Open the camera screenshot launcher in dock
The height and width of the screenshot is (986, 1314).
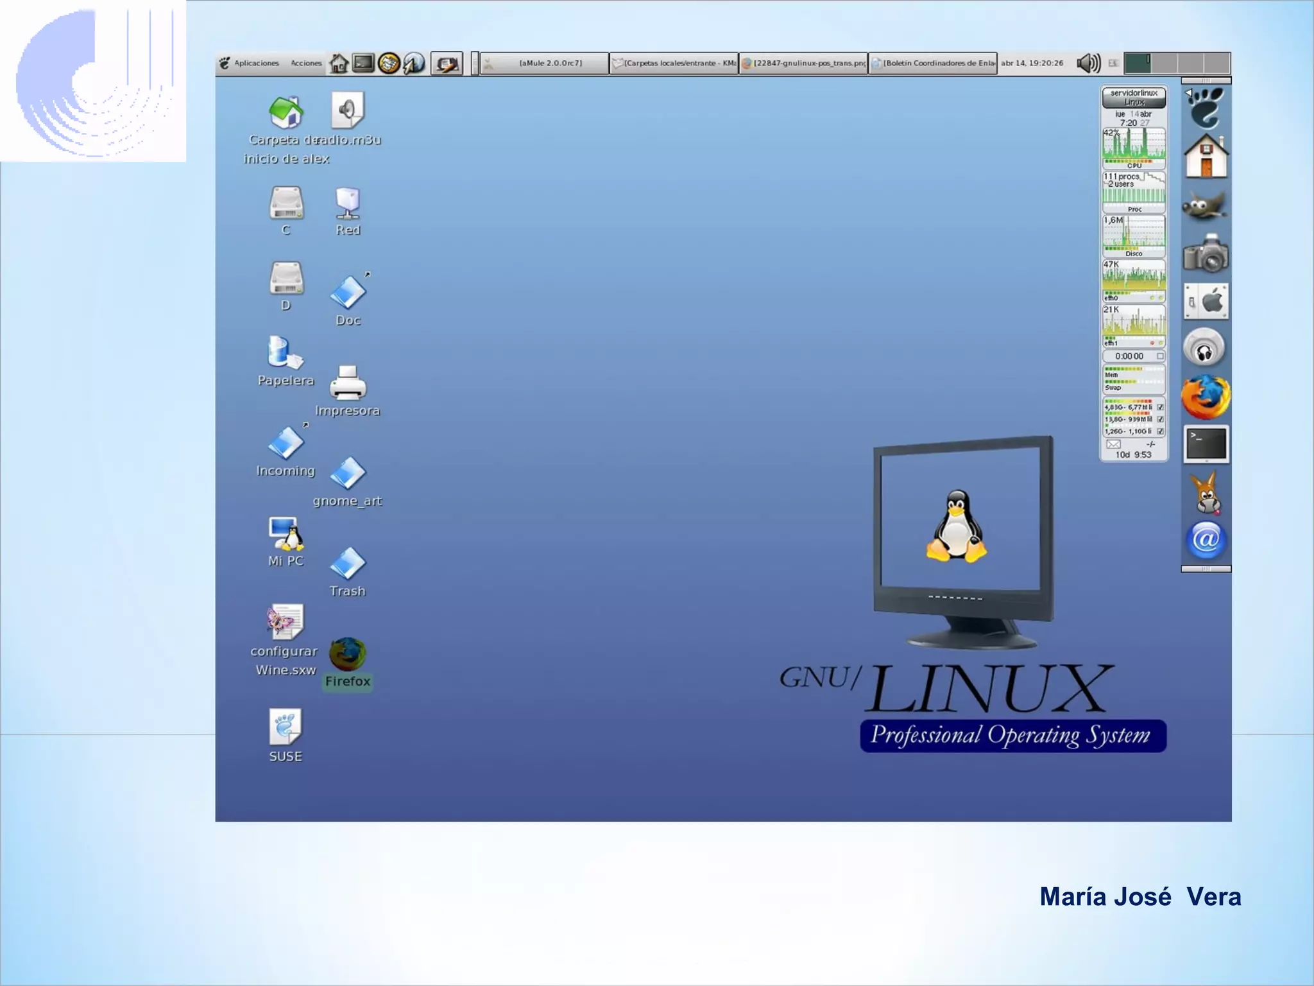click(x=1205, y=254)
